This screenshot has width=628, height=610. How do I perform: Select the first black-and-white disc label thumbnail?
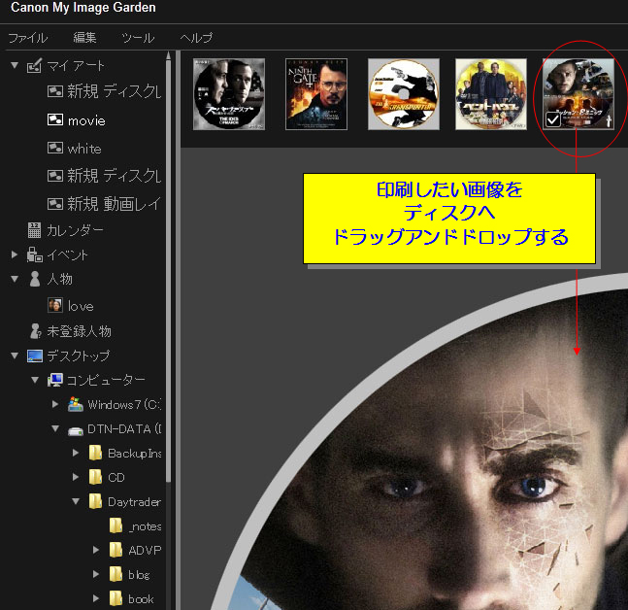pyautogui.click(x=229, y=94)
